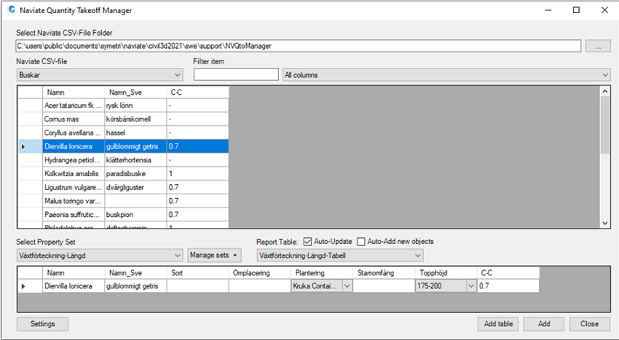Click the plant list scrollbar thumb

coord(604,124)
